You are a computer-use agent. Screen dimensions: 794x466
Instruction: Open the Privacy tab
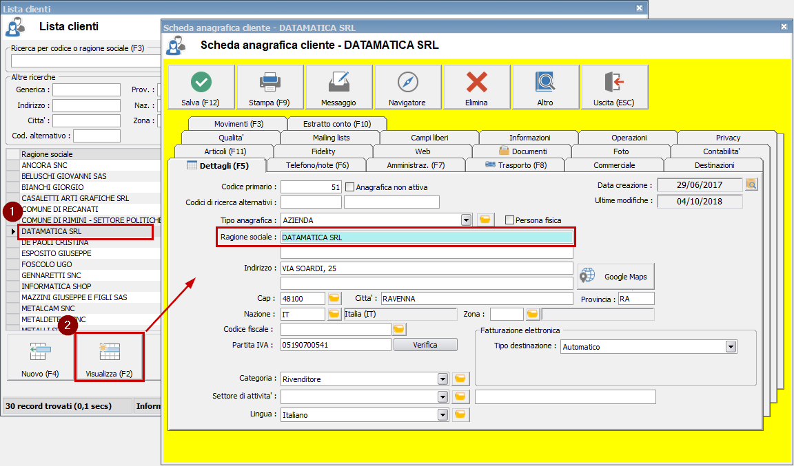point(728,138)
